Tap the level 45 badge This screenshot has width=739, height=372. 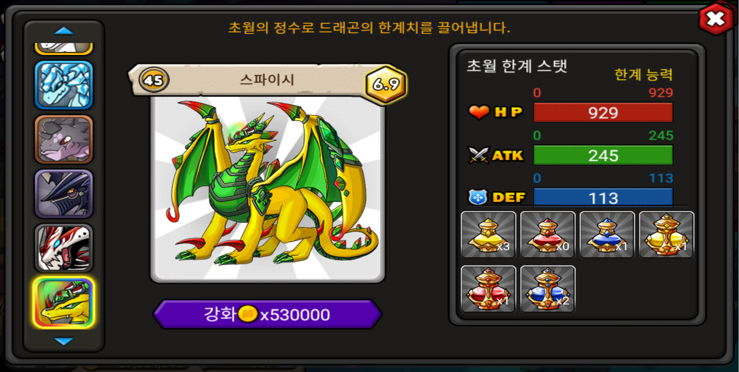(x=154, y=80)
